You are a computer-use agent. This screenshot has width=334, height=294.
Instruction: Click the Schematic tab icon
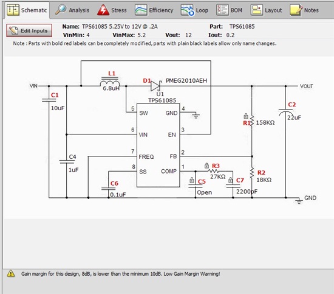[x=13, y=10]
